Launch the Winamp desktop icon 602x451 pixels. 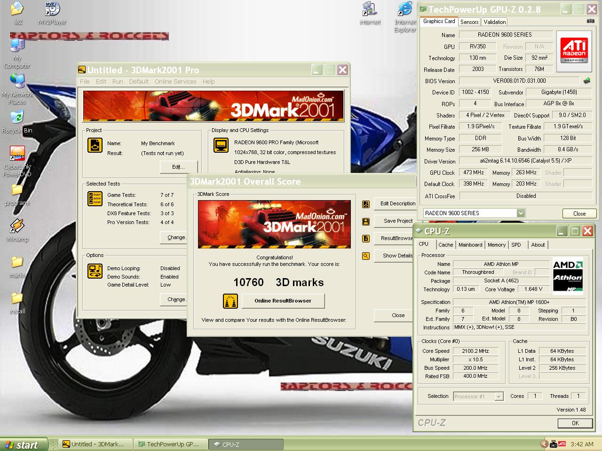coord(17,226)
